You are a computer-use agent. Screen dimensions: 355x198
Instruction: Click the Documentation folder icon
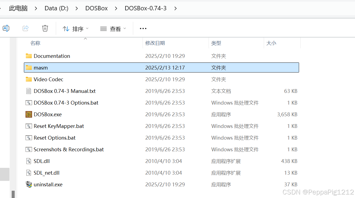pyautogui.click(x=29, y=56)
